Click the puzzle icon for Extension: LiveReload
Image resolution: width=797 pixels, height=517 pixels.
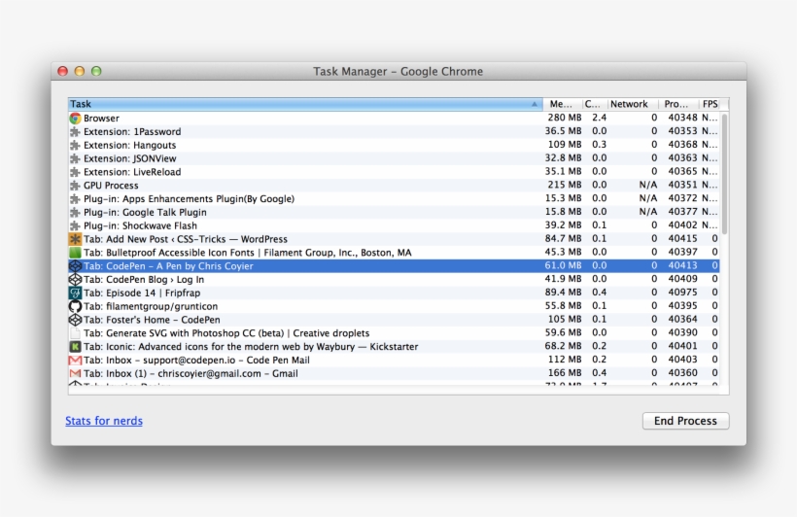(75, 172)
